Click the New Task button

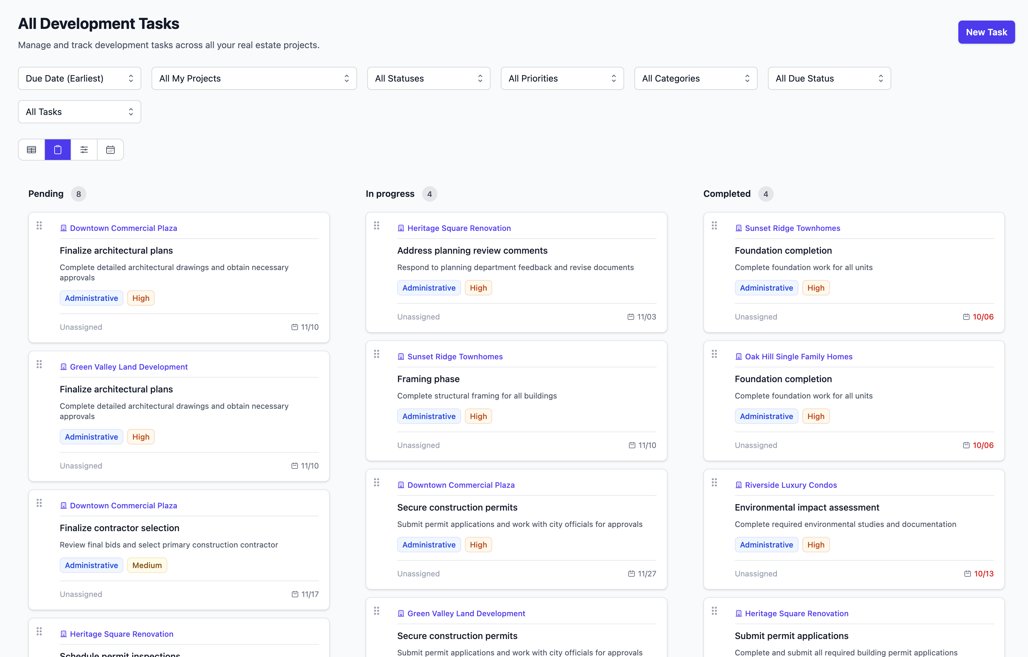click(986, 32)
